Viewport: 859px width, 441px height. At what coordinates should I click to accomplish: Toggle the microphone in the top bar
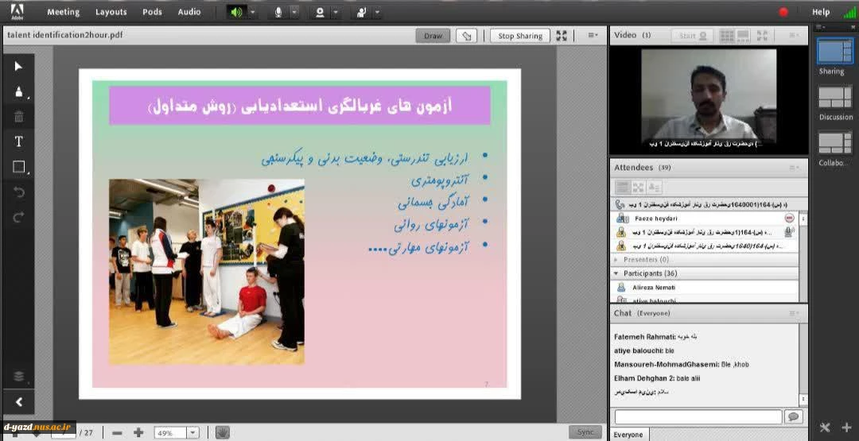click(x=278, y=12)
